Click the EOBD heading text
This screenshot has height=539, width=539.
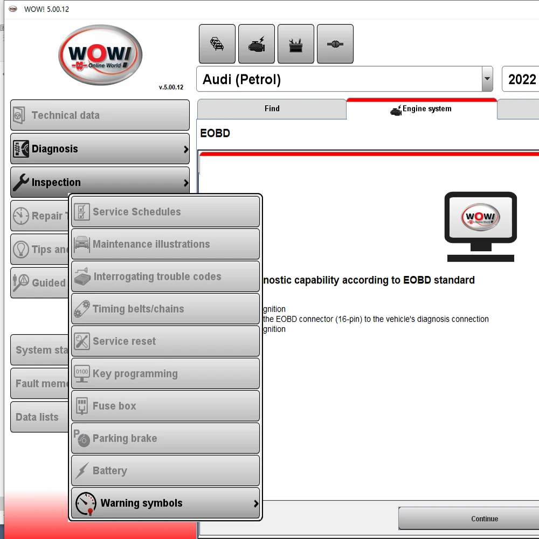tap(215, 133)
